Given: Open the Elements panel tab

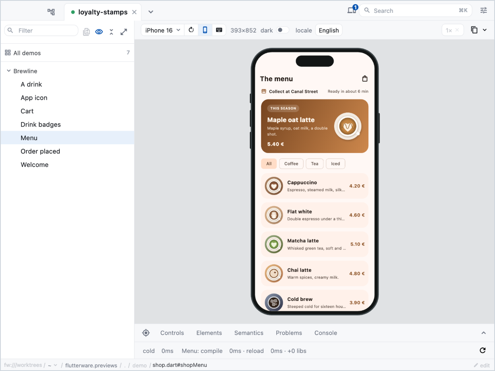Looking at the screenshot, I should pyautogui.click(x=209, y=333).
